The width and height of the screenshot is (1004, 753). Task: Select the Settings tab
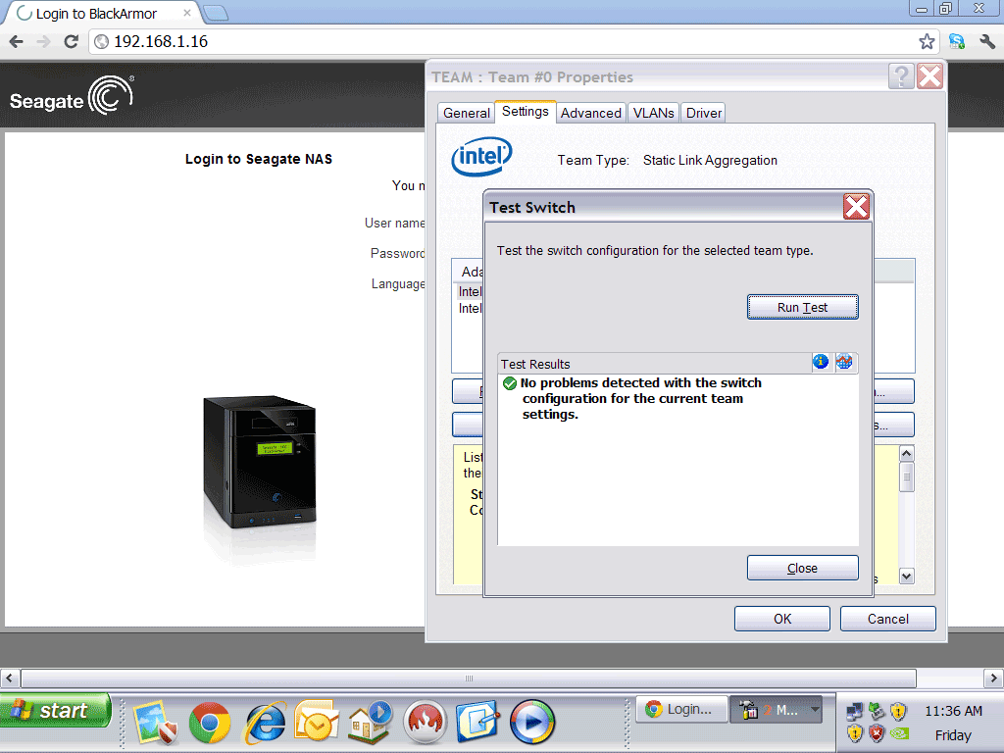[526, 112]
